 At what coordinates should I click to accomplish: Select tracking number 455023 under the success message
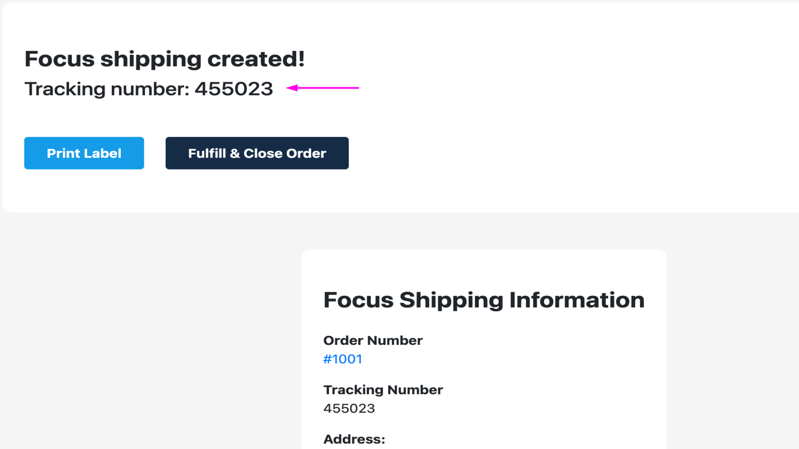tap(234, 89)
